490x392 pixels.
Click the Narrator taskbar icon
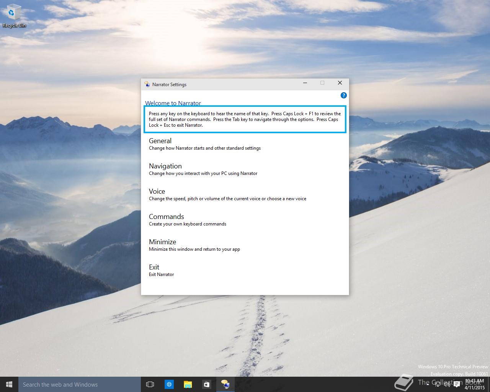[x=225, y=384]
